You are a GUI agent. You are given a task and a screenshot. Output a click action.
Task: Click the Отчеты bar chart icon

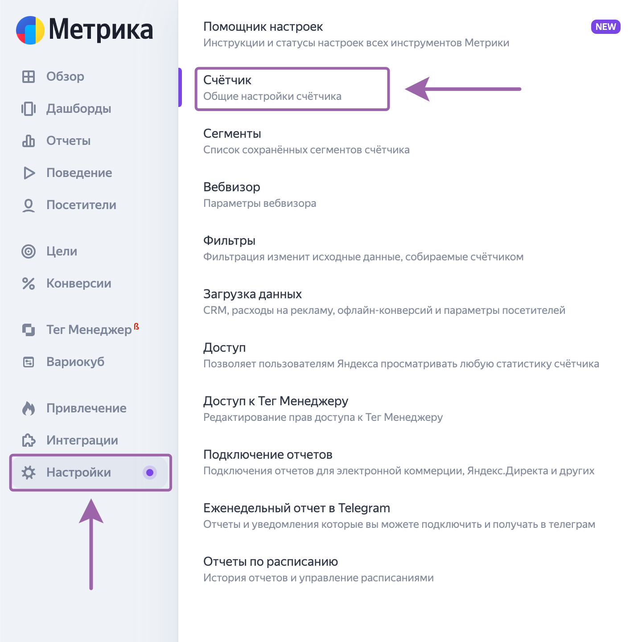click(x=29, y=140)
